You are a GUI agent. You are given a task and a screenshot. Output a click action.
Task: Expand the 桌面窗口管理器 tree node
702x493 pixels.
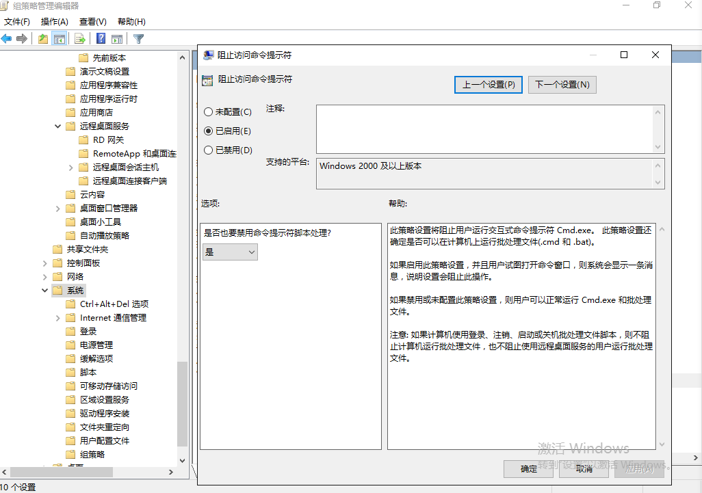[57, 209]
